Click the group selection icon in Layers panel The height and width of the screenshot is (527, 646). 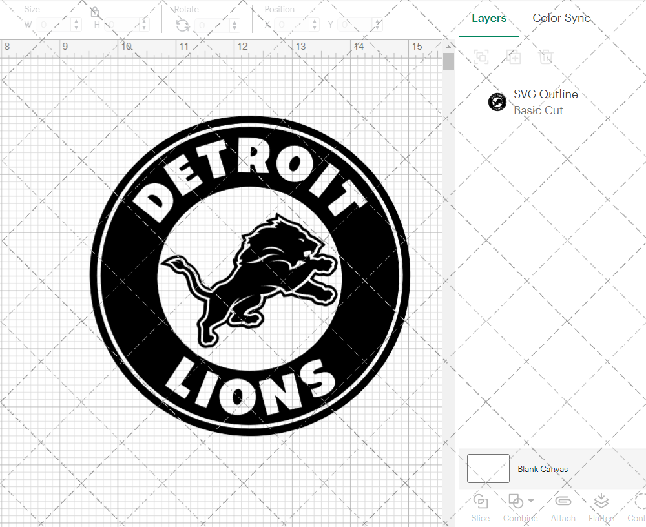tap(480, 57)
